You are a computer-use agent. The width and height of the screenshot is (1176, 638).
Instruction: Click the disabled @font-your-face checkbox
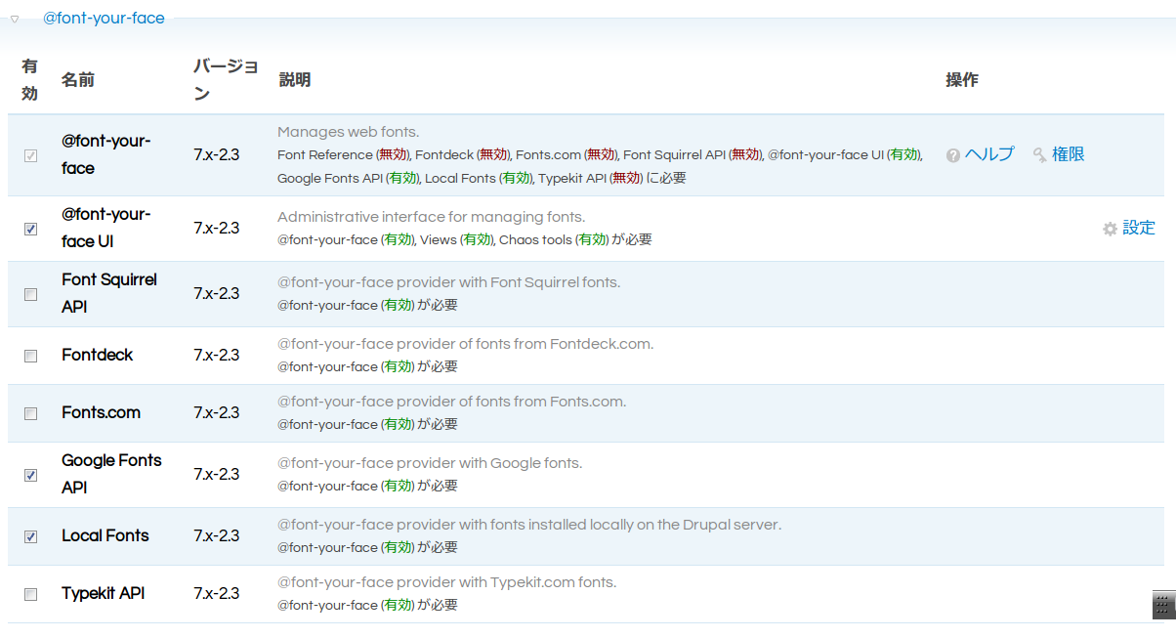pos(29,153)
